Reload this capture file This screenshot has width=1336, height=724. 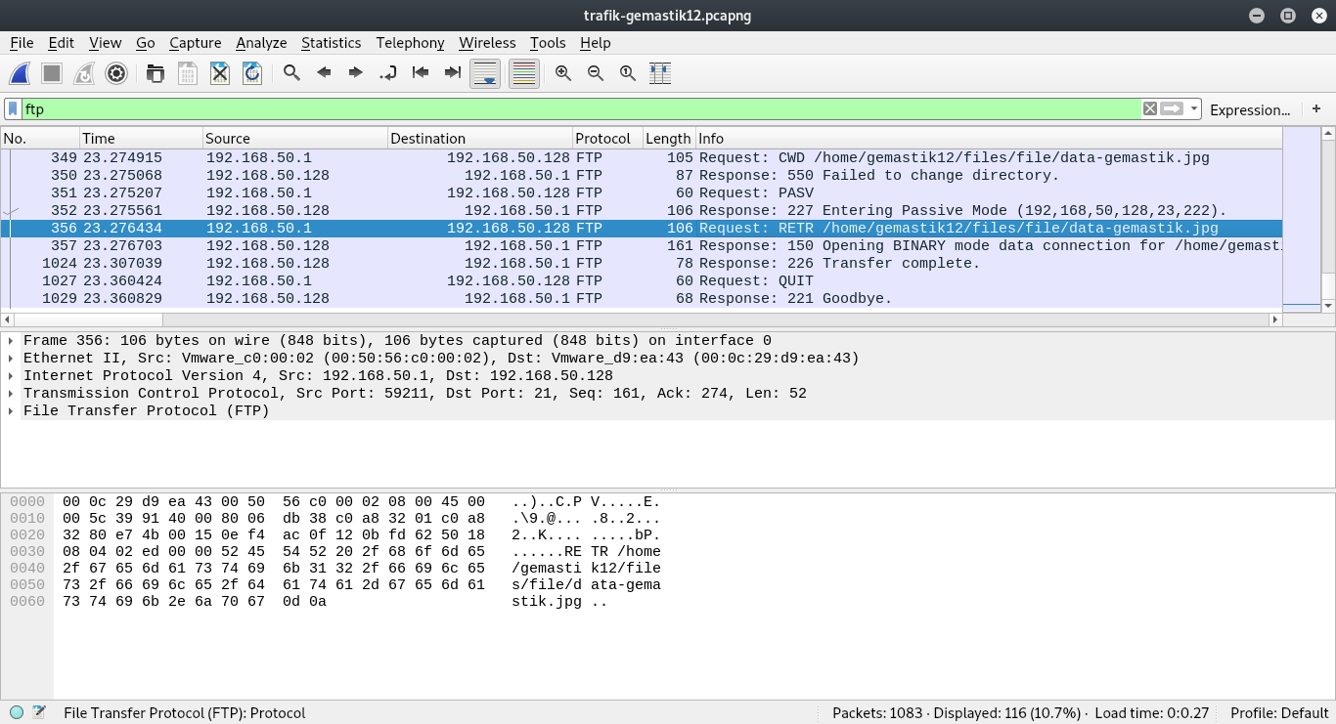[x=251, y=73]
